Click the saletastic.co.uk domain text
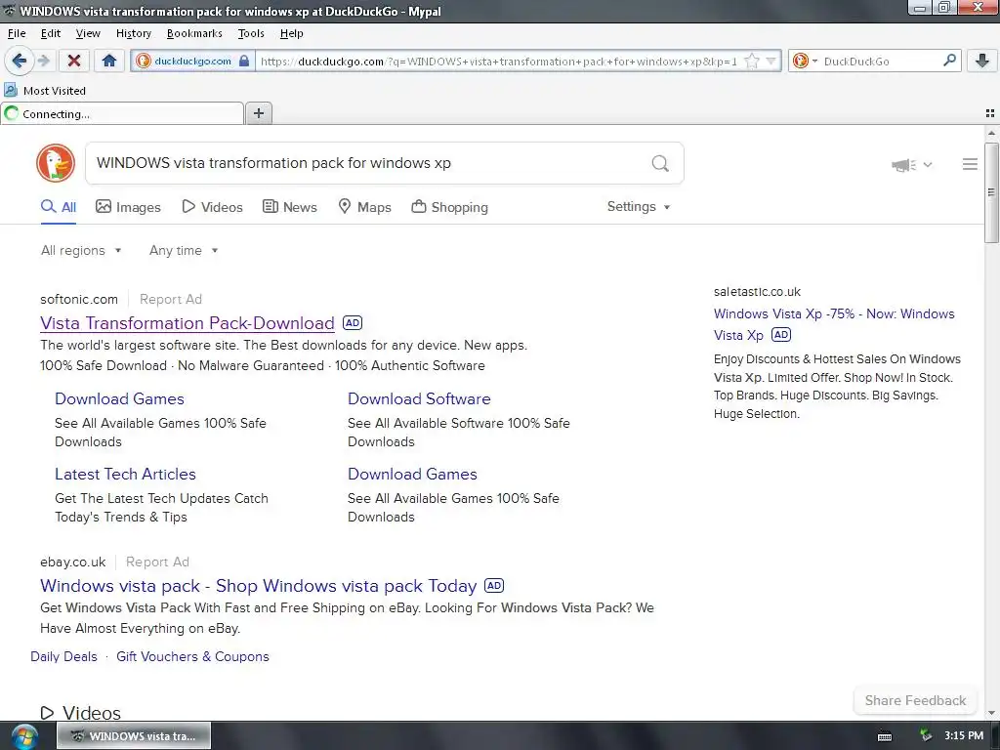1000x750 pixels. 757,291
